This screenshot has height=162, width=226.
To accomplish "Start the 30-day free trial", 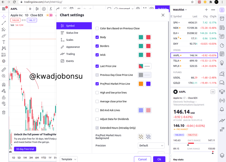I will (25, 149).
